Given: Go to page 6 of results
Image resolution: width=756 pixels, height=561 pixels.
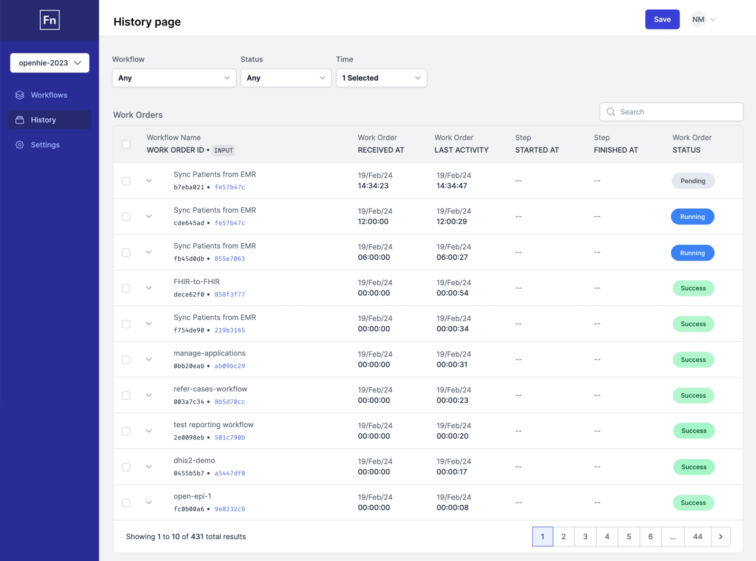Looking at the screenshot, I should pos(650,536).
